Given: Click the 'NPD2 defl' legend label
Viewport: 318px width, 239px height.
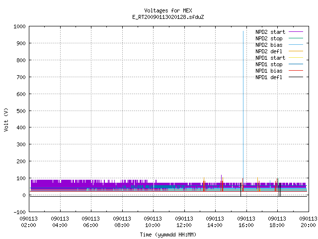Looking at the screenshot, I should [x=269, y=51].
